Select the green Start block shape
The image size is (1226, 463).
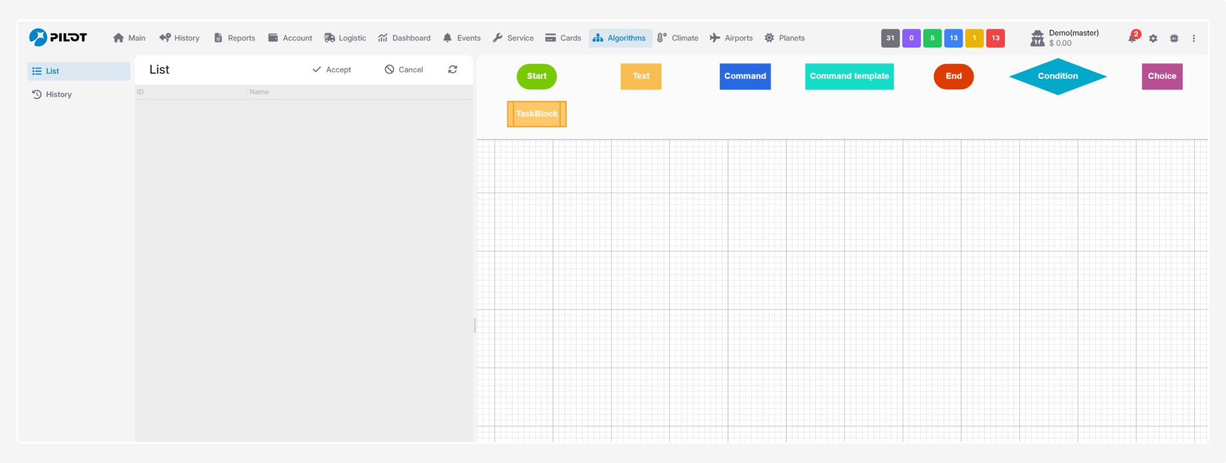tap(536, 76)
